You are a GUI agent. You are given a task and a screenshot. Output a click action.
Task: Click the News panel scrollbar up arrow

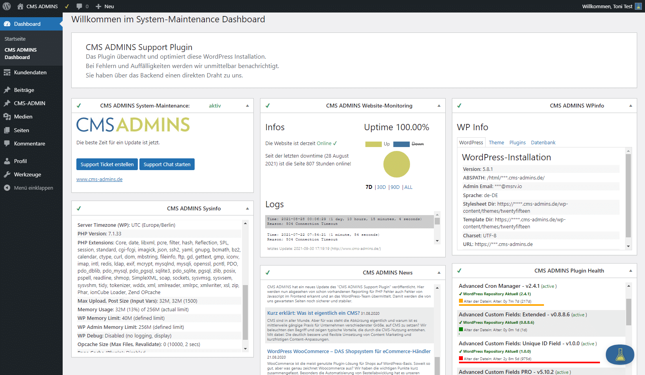[x=437, y=288]
